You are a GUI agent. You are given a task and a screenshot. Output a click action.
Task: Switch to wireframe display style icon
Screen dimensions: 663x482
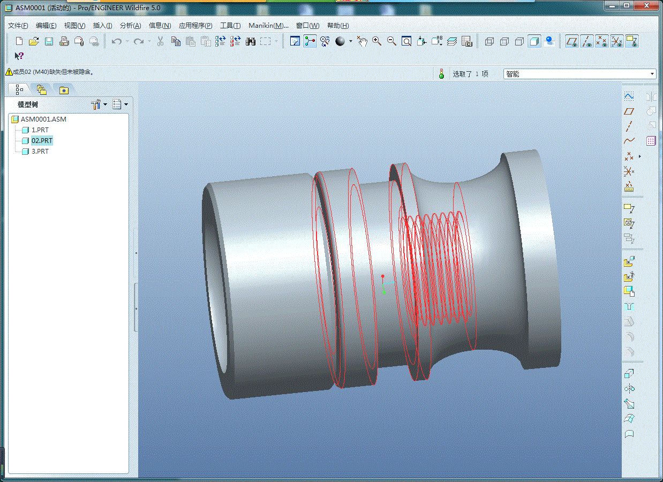(489, 41)
